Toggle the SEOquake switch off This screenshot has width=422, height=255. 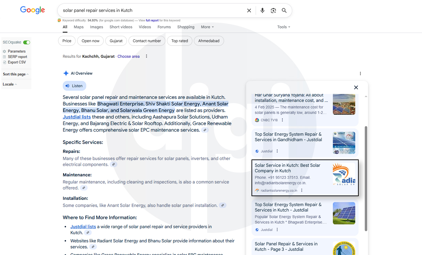point(27,42)
